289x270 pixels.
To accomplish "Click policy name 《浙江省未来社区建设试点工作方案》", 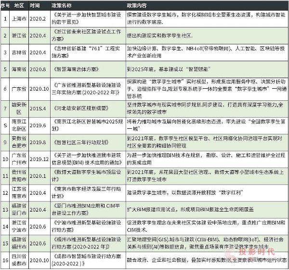I will pyautogui.click(x=86, y=35).
